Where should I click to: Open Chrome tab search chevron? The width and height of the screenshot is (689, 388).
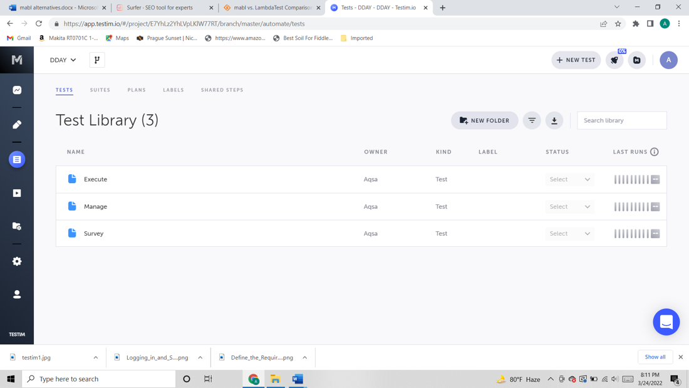(x=616, y=7)
